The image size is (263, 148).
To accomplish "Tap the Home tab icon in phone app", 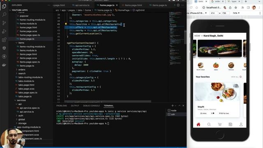I will coord(198,124).
